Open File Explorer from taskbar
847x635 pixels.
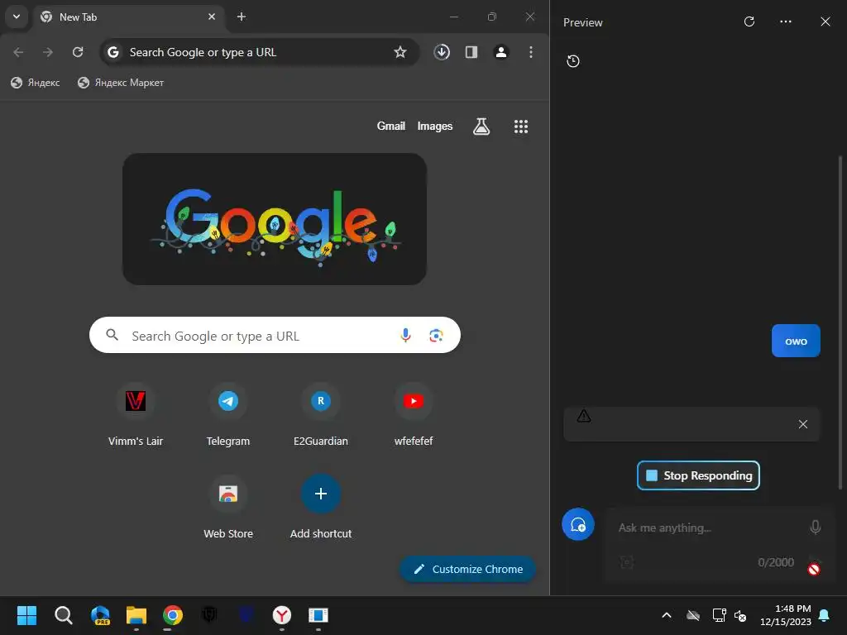(x=136, y=615)
